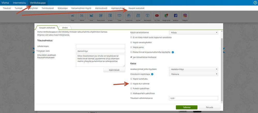Open Asiakasryhmät joille myydään dropdown
The width and height of the screenshot is (258, 113).
[193, 69]
